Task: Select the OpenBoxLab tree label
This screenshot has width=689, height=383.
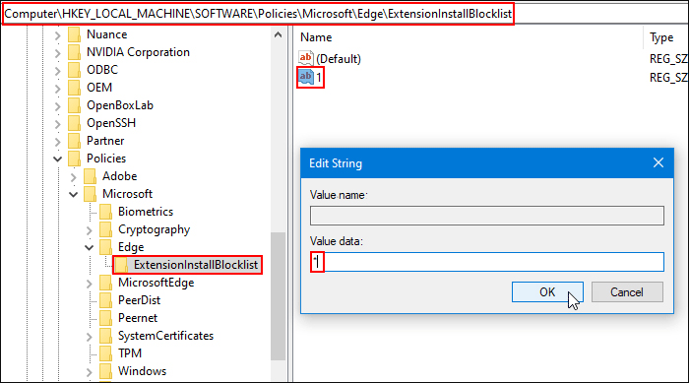Action: coord(120,105)
